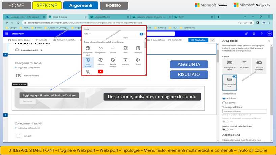276x155 pixels.
Task: Select the Divisore web part icon
Action: tap(113, 48)
